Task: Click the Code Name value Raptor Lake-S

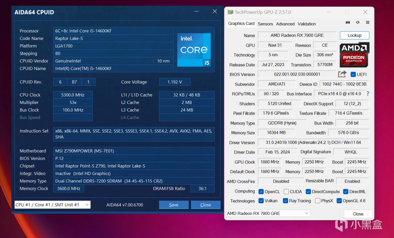Action: tap(113, 38)
